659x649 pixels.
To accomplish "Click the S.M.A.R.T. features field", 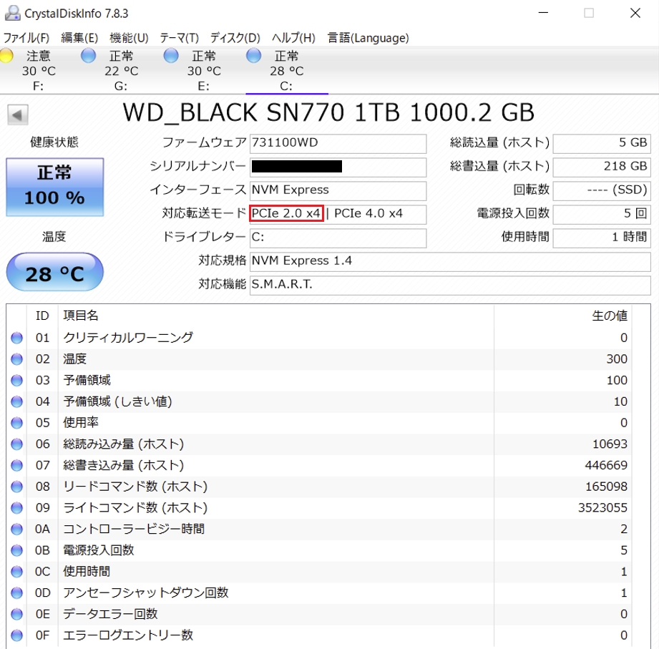I will [x=450, y=285].
